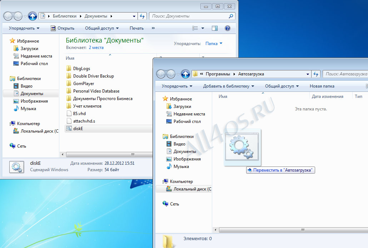Click the GomPlayer folder icon
The image size is (368, 248).
pos(69,83)
